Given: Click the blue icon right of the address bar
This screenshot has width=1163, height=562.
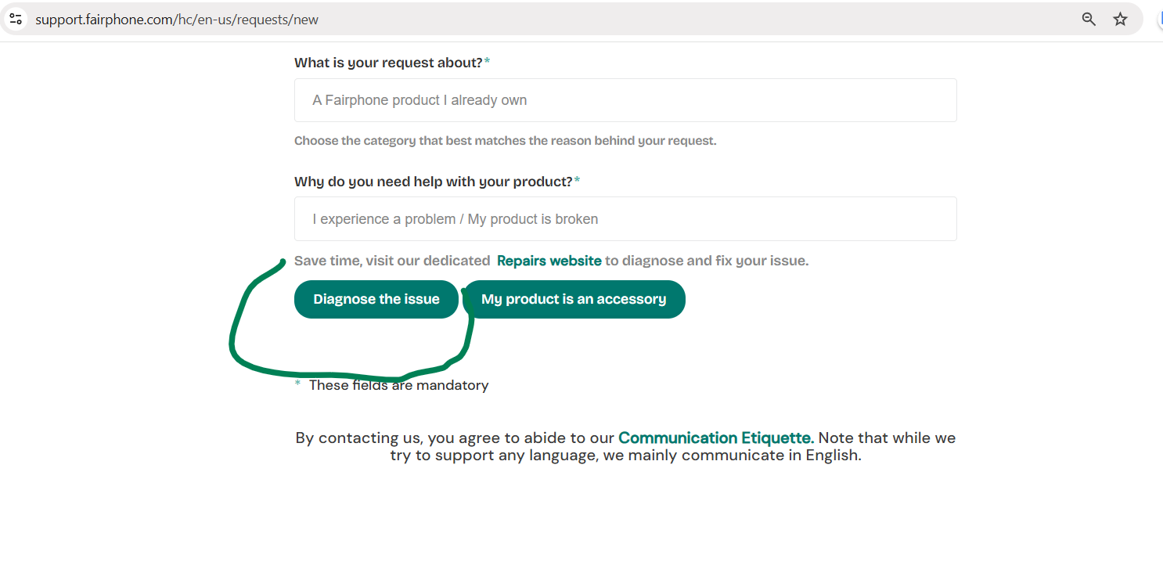Looking at the screenshot, I should tap(1159, 19).
